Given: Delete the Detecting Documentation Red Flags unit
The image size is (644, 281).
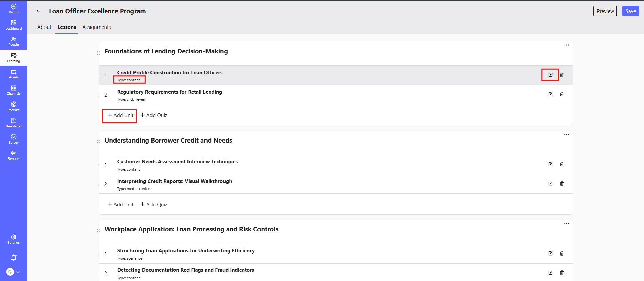Looking at the screenshot, I should tap(562, 273).
